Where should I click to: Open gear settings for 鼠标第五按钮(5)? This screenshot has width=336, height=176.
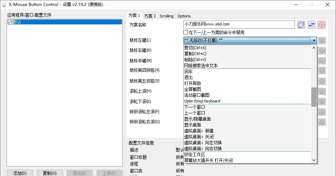point(322,81)
